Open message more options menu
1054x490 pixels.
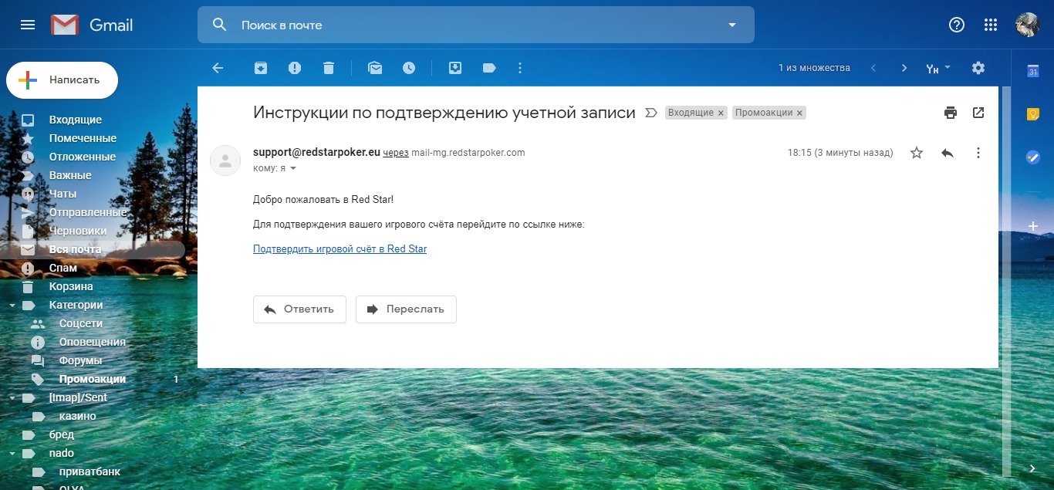[x=978, y=153]
